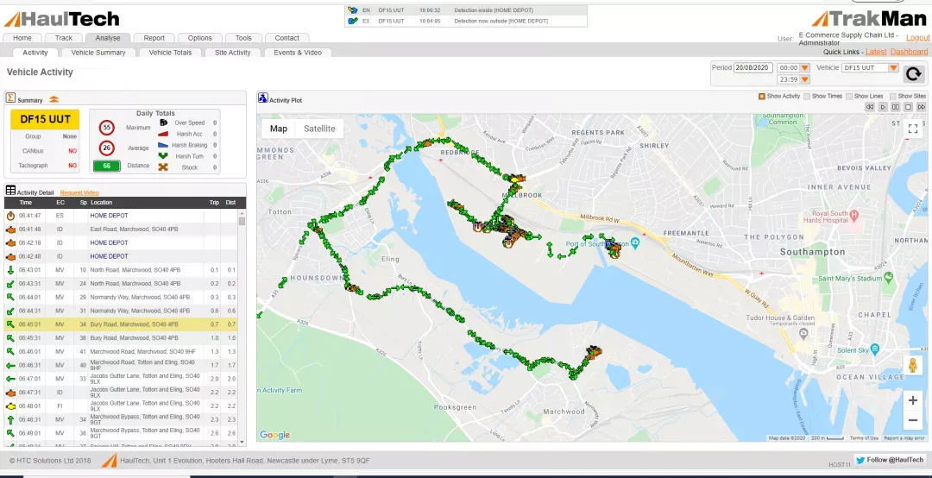Uncheck the Show Activity checkbox
The height and width of the screenshot is (478, 932).
click(x=762, y=97)
